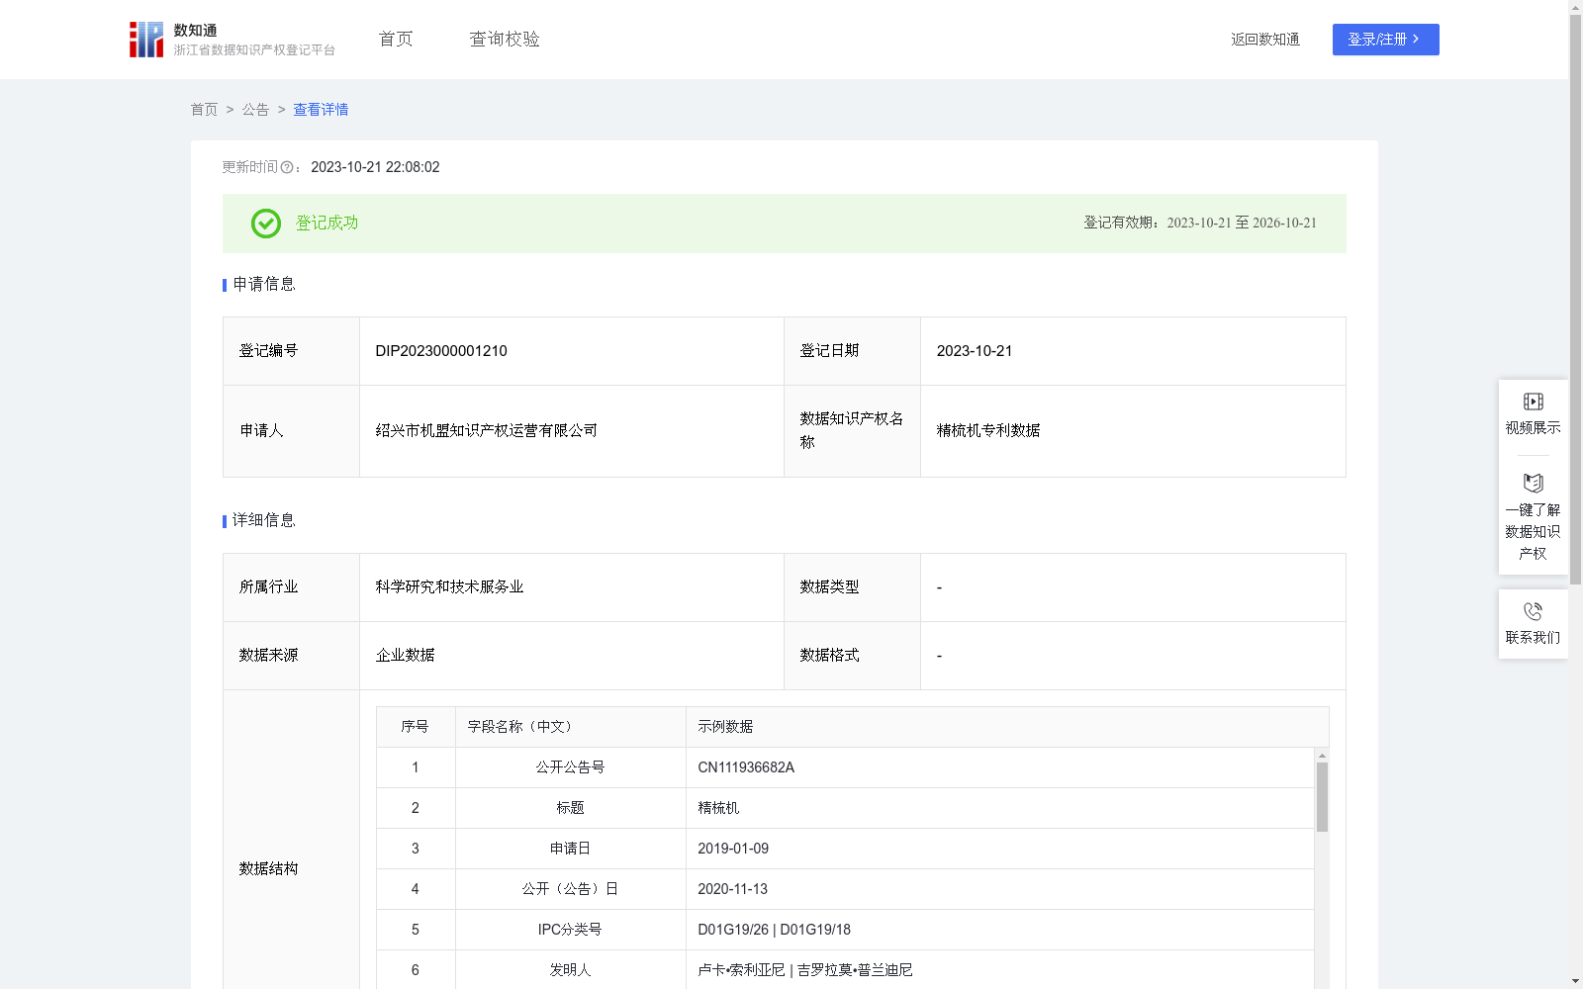Viewport: 1583px width, 989px height.
Task: Click the 序号 column header
Action: click(416, 727)
